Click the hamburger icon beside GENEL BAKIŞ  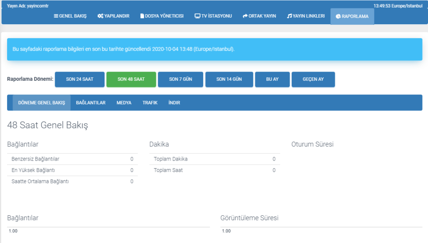click(56, 16)
